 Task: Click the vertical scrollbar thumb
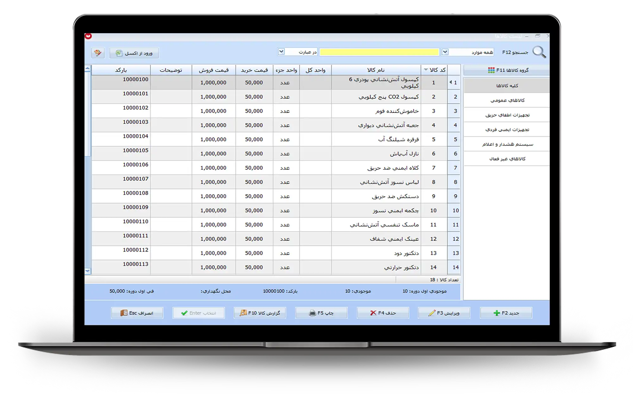click(x=88, y=114)
